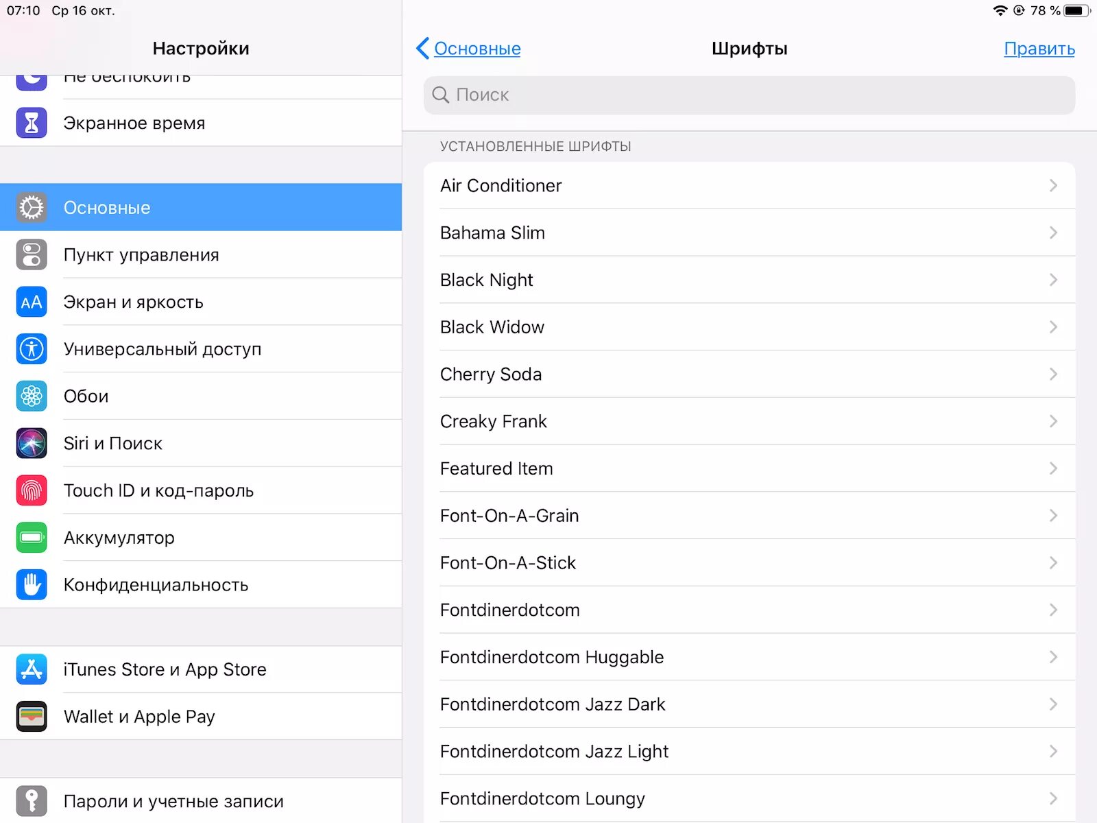
Task: Tap the Privacy hand icon
Action: (x=32, y=585)
